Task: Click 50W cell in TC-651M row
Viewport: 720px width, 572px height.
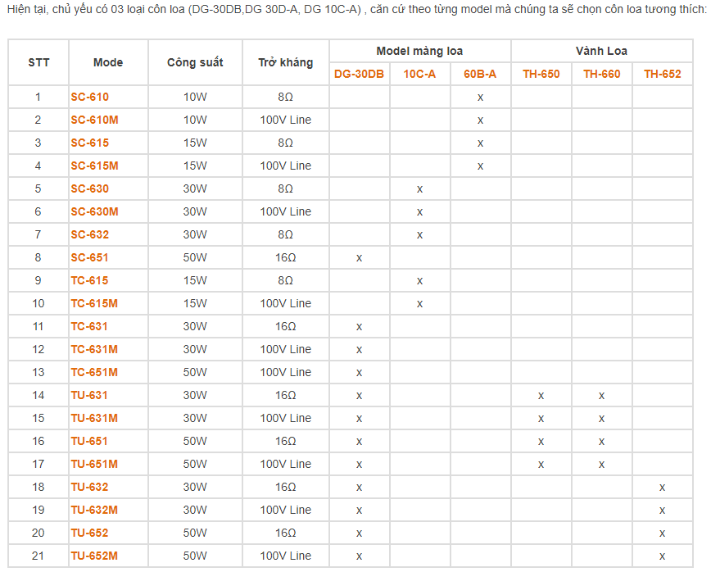Action: [x=195, y=372]
